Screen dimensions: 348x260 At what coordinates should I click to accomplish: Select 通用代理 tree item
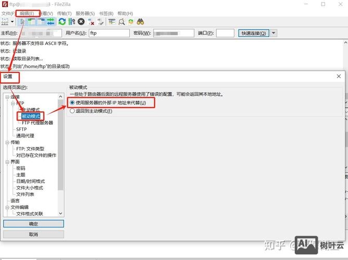(x=25, y=136)
